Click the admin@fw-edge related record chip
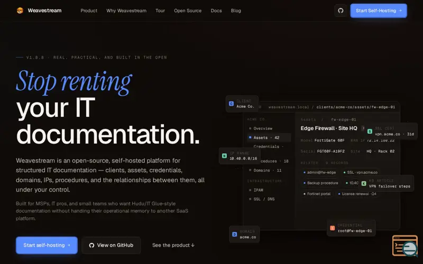Viewport: 423px width, 264px height. click(320, 173)
